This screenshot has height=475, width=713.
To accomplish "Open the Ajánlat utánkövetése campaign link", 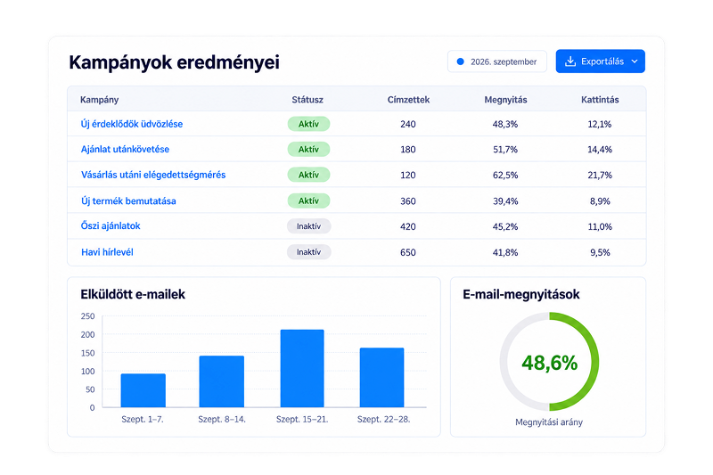I will click(125, 149).
